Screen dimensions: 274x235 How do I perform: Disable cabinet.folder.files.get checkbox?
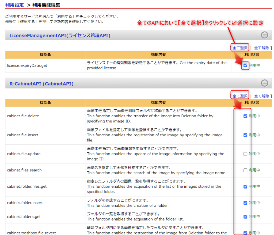245,187
